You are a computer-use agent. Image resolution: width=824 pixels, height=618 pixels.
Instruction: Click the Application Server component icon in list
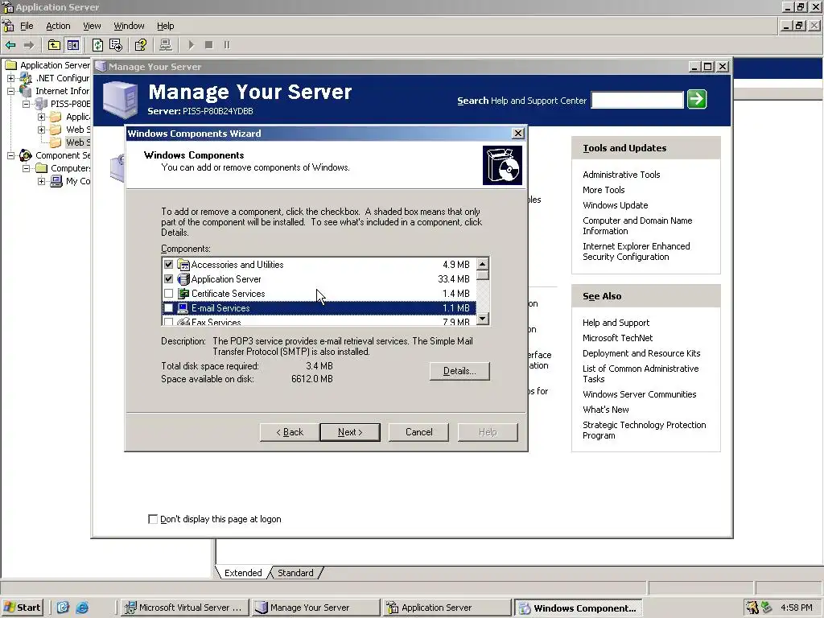183,279
